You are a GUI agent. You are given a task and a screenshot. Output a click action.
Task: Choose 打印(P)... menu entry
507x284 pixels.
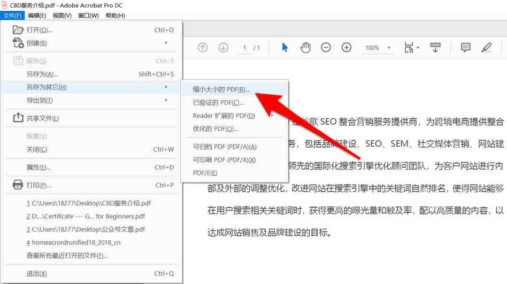[x=92, y=185]
